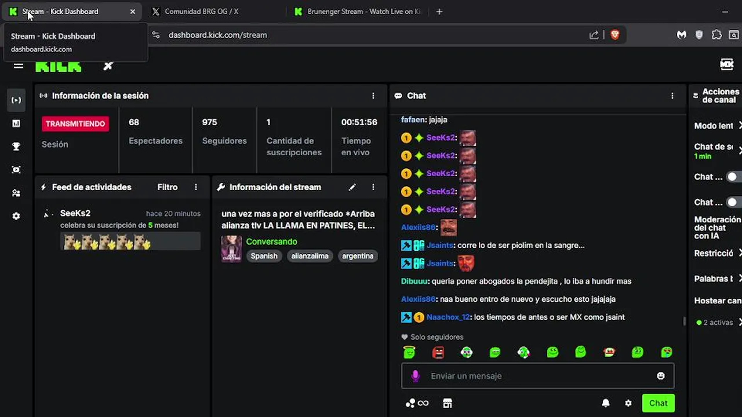Image resolution: width=742 pixels, height=417 pixels.
Task: Click the white MK icon at top right
Action: click(x=727, y=64)
